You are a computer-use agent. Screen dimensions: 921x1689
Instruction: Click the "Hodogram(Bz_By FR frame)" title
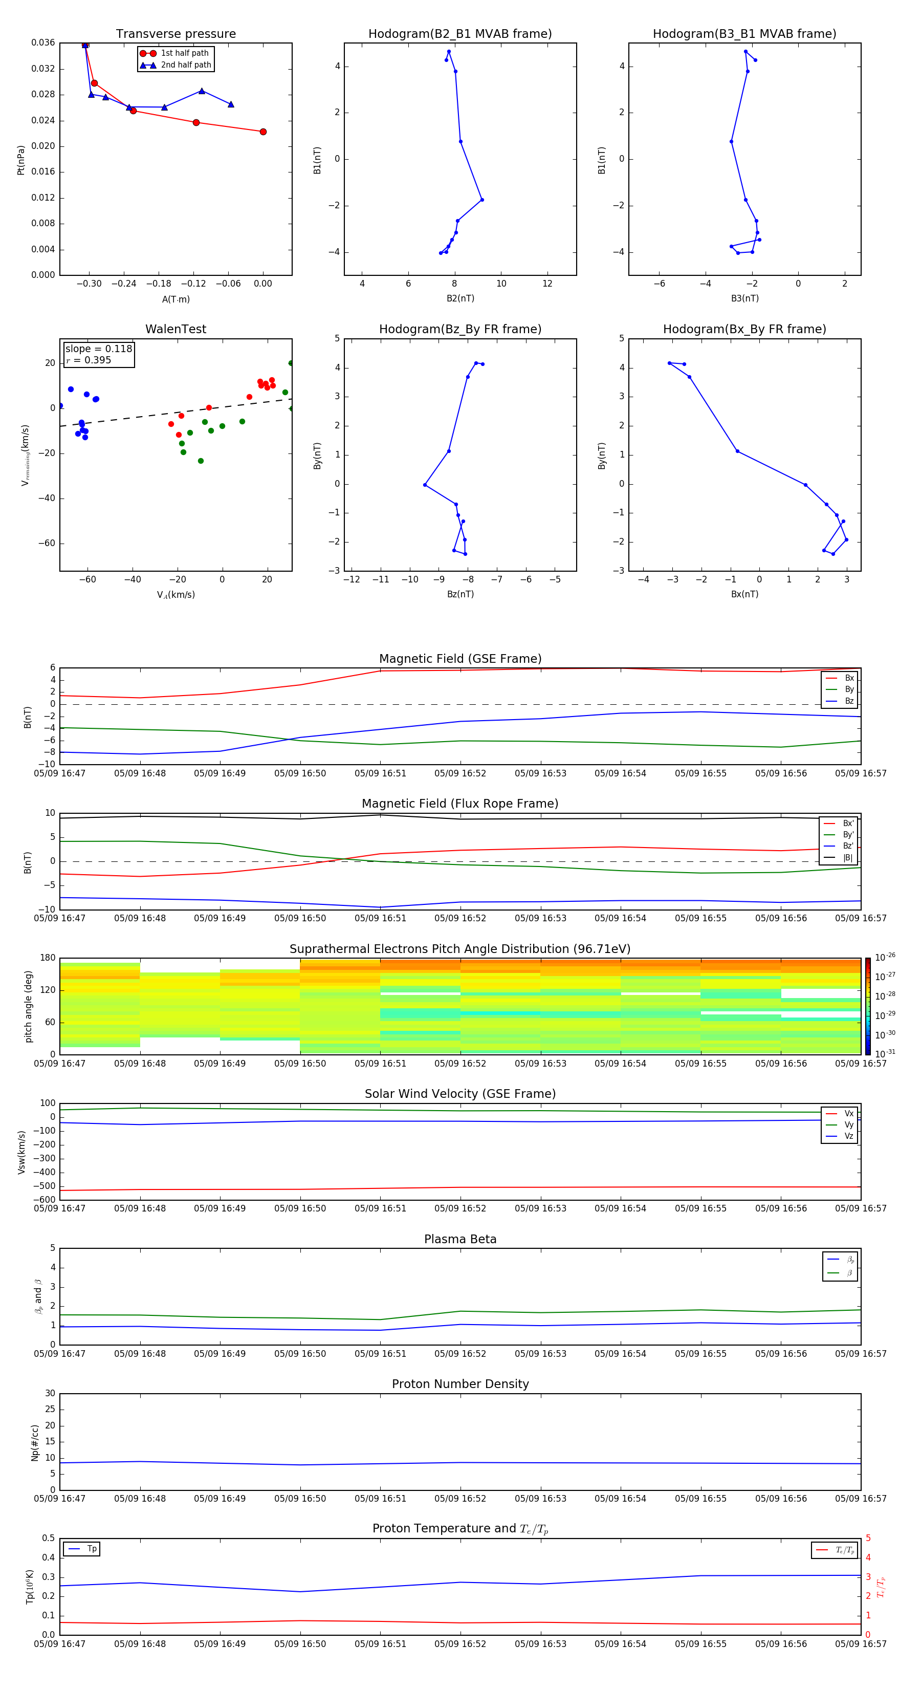(x=460, y=329)
